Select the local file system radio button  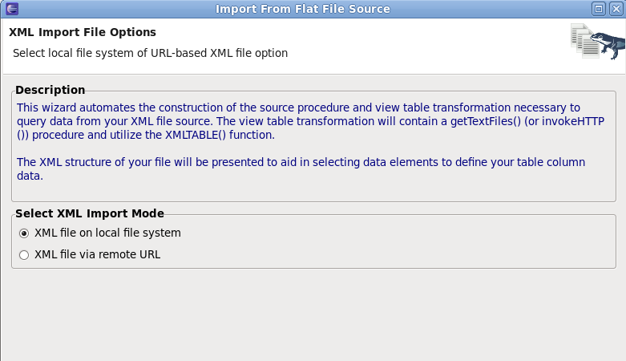coord(24,233)
